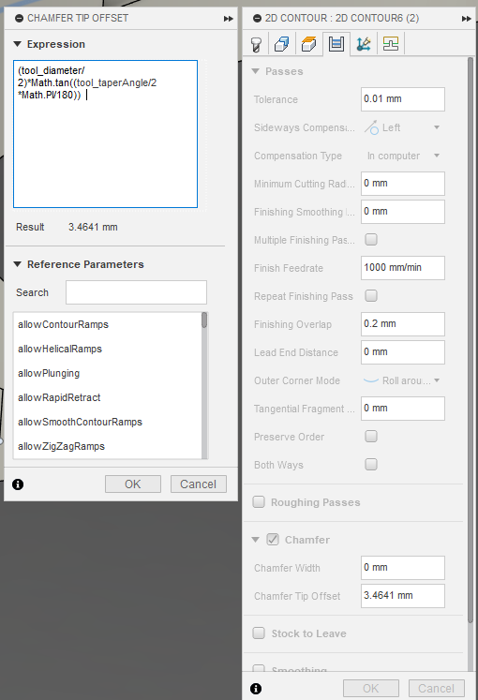Edit the Finishing Overlap value
The width and height of the screenshot is (478, 700).
(403, 324)
